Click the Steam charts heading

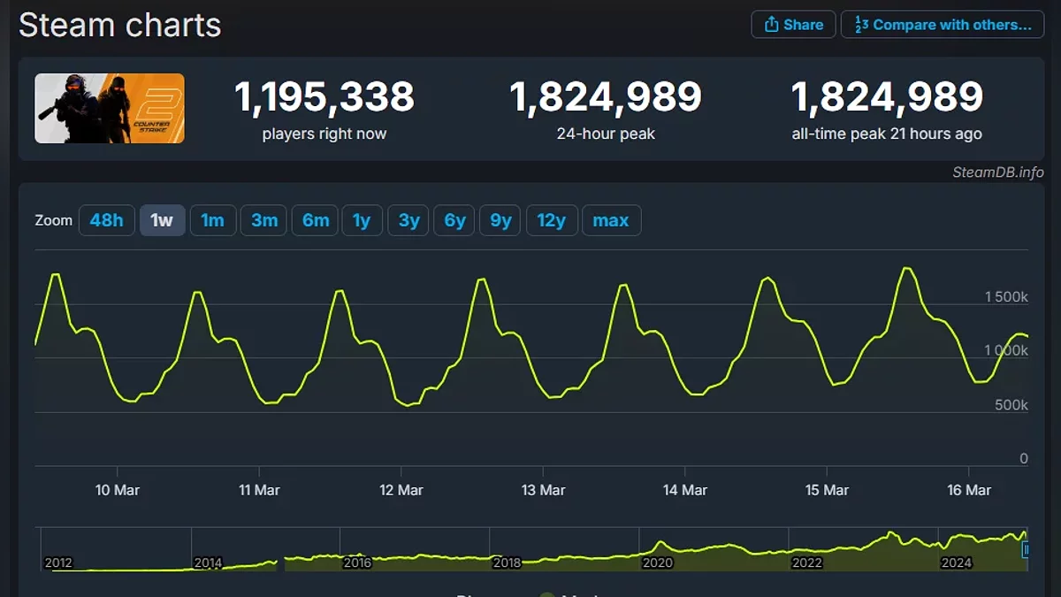[x=120, y=25]
